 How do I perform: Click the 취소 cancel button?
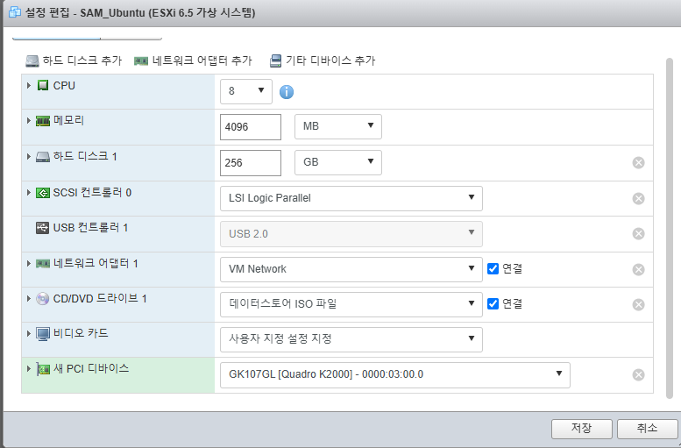[647, 429]
